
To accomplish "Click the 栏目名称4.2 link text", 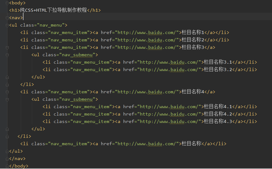I will [218, 114].
